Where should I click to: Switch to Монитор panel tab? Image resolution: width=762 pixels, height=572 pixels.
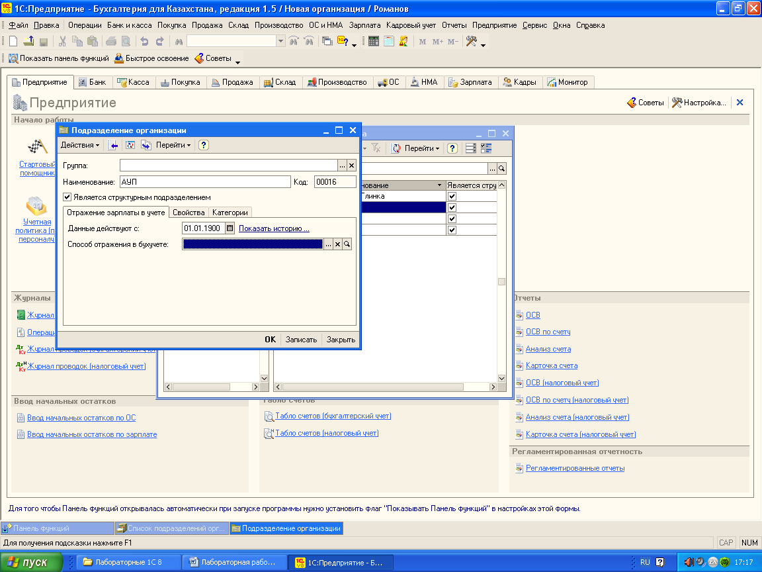pyautogui.click(x=568, y=82)
